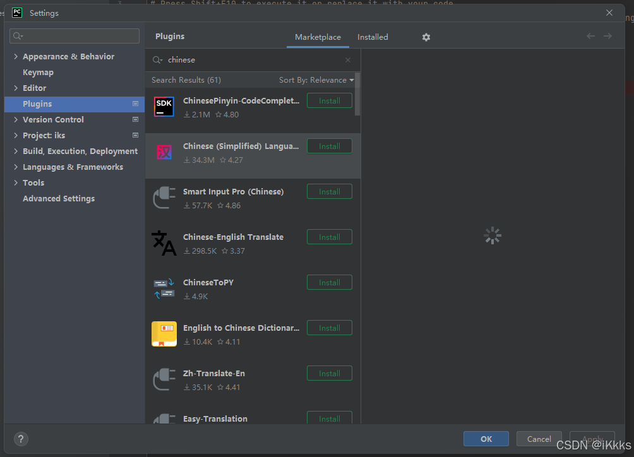Select the Chinese-English Translate title
The width and height of the screenshot is (634, 457).
pos(233,237)
